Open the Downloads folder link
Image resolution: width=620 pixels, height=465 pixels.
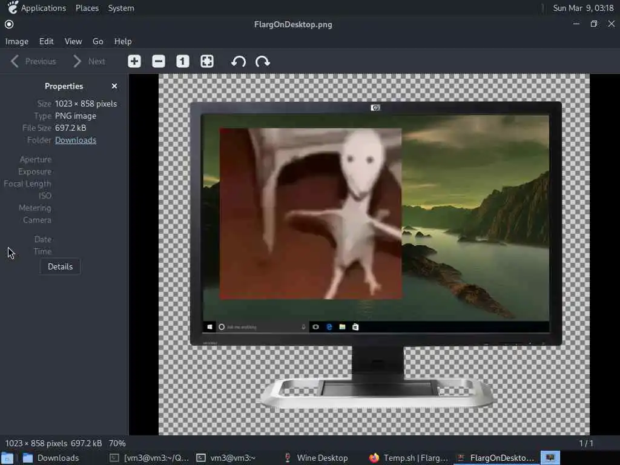pos(76,140)
